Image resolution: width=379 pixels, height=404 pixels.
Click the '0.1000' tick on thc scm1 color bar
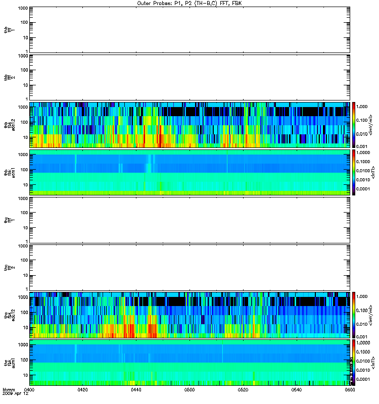363,351
